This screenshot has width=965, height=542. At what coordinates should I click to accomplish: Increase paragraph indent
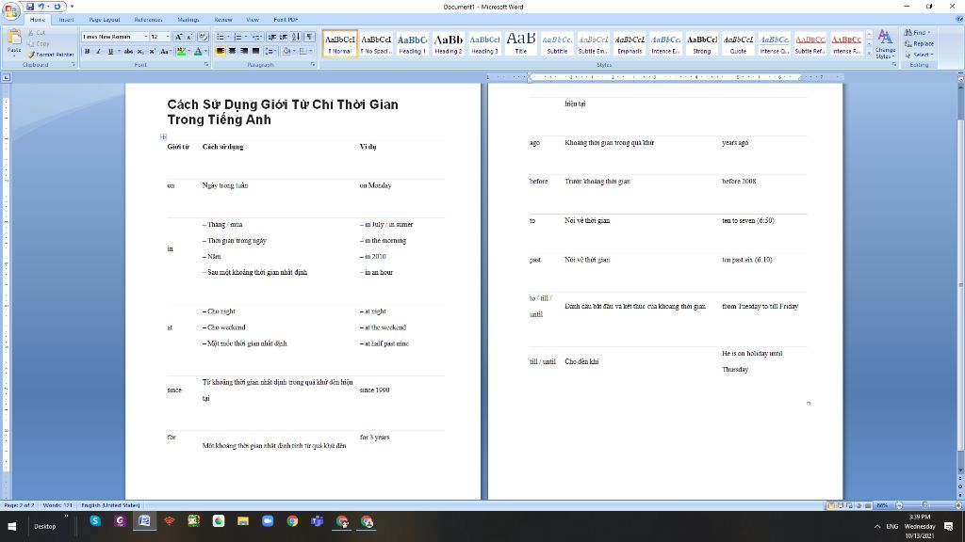pos(283,37)
